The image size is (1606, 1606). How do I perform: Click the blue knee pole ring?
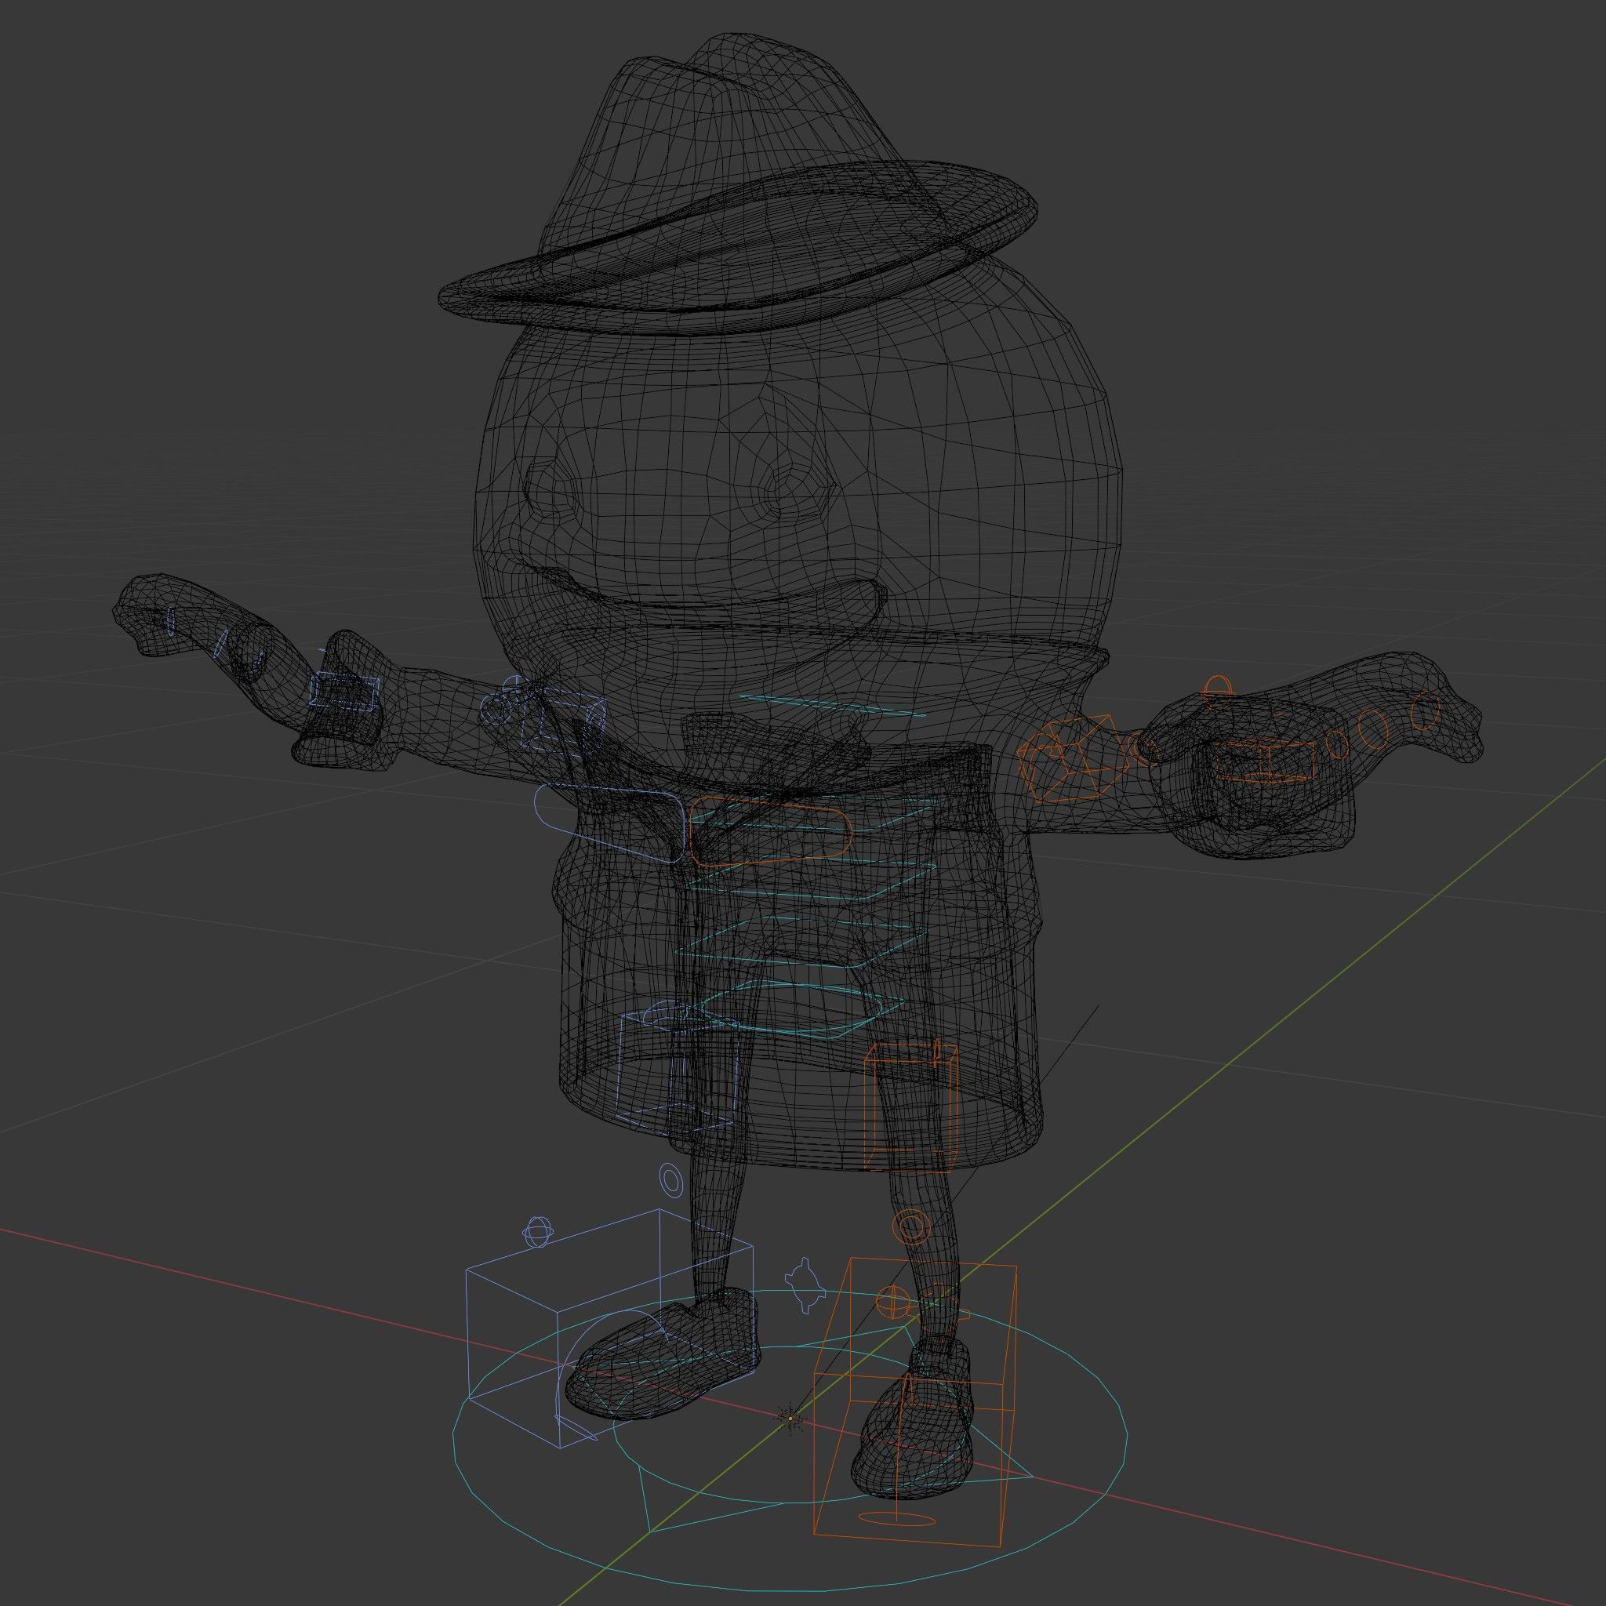coord(670,1179)
